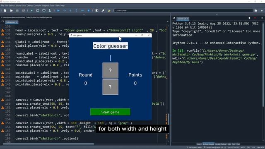
Task: Save the current file
Action: 17,11
